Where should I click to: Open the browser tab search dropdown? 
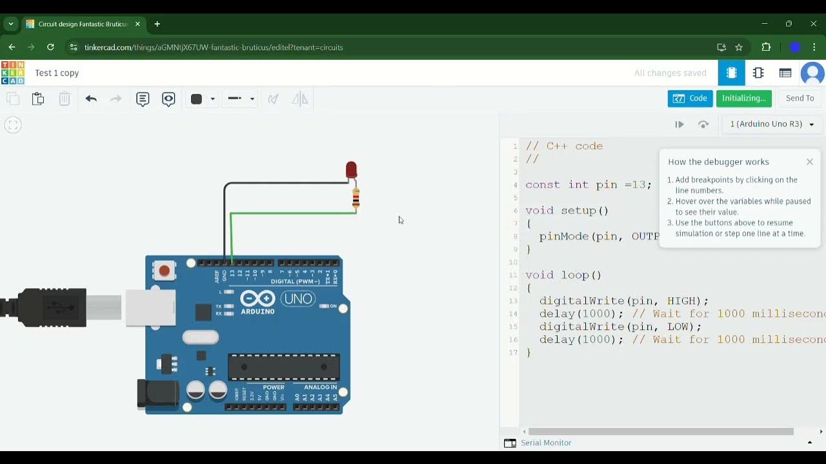click(10, 24)
